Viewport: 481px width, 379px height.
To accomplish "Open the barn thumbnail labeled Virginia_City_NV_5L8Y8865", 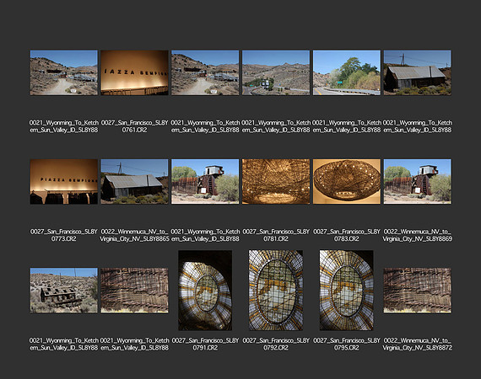I will 134,182.
